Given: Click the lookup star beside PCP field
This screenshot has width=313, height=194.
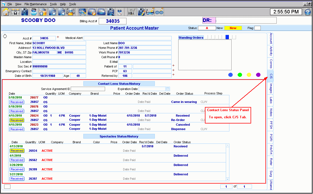Looking at the screenshot, I should [x=173, y=70].
